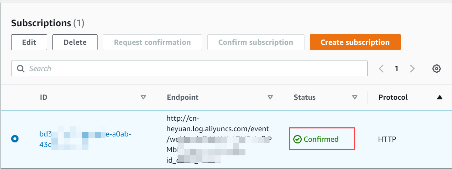
Task: Click Request confirmation button
Action: 152,42
